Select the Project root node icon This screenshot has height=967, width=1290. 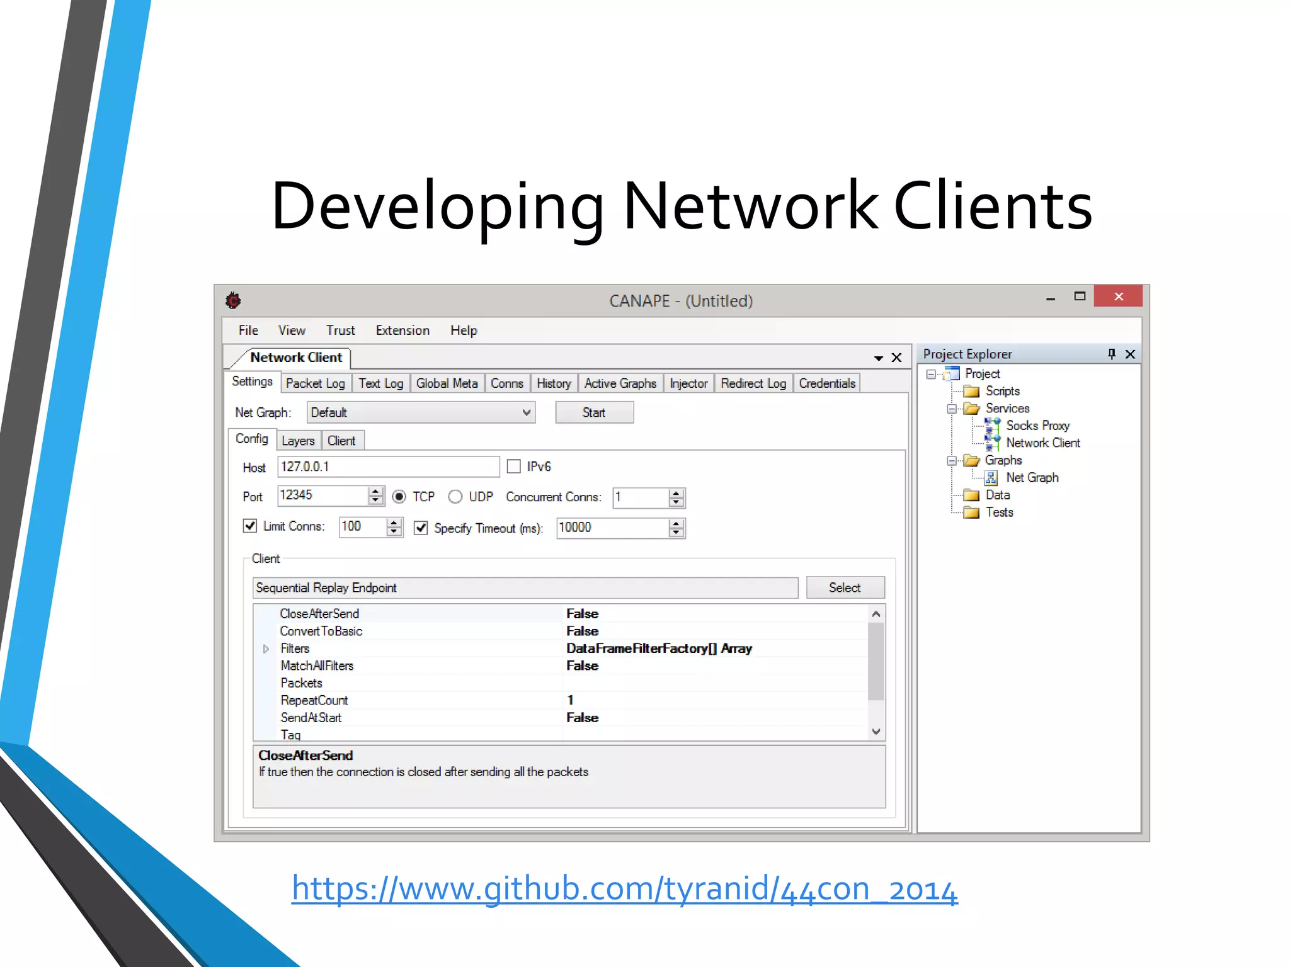pos(952,373)
